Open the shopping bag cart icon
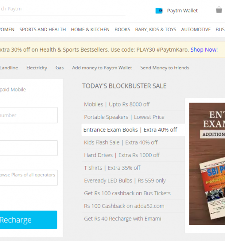The image size is (225, 241). [x=219, y=10]
